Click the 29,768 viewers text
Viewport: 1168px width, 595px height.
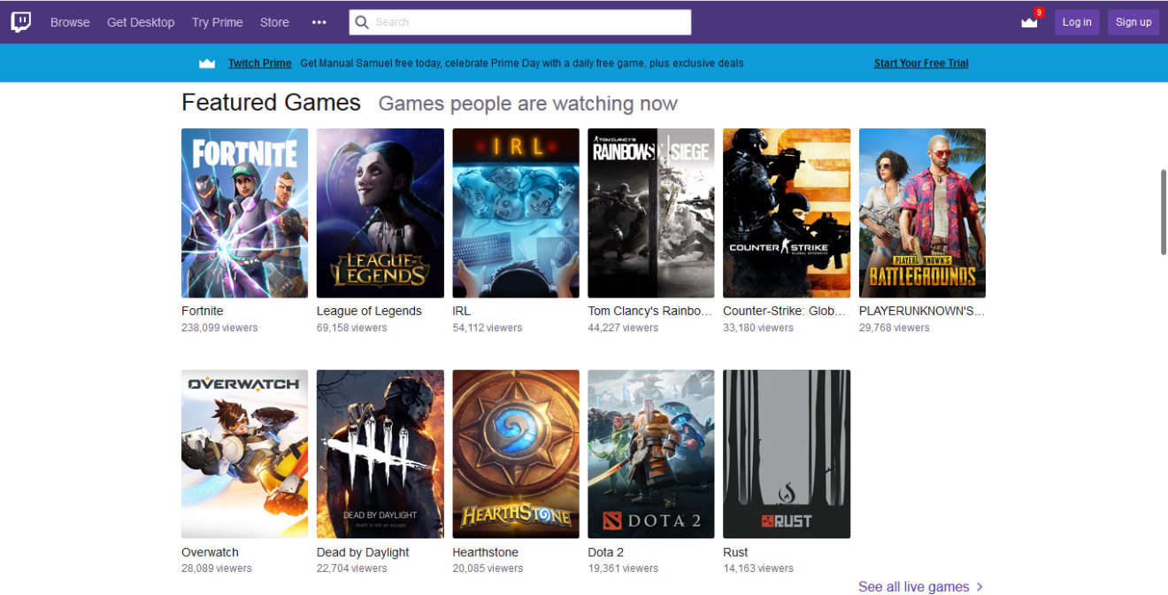895,328
